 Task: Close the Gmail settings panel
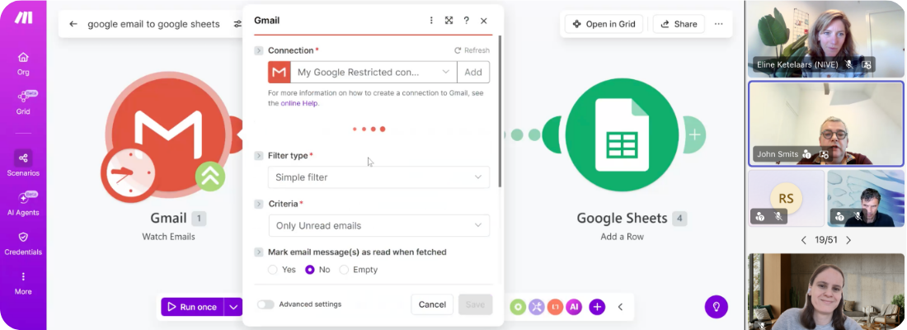point(483,21)
